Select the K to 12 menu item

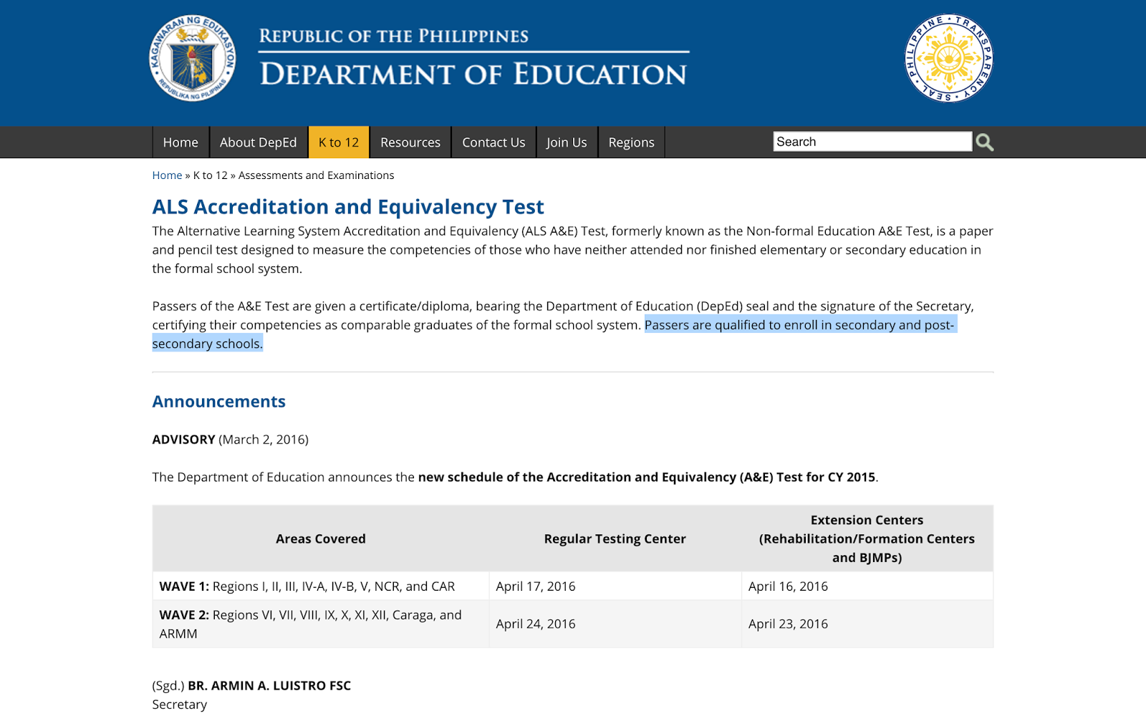pyautogui.click(x=339, y=142)
